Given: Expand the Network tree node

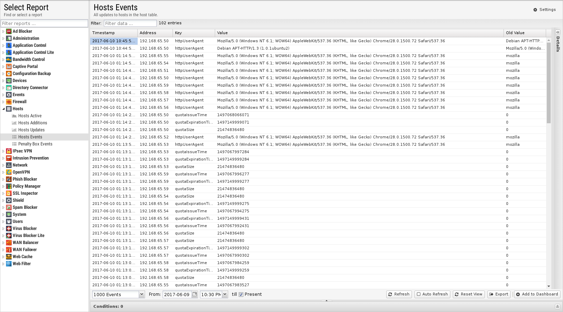Looking at the screenshot, I should pyautogui.click(x=3, y=165).
